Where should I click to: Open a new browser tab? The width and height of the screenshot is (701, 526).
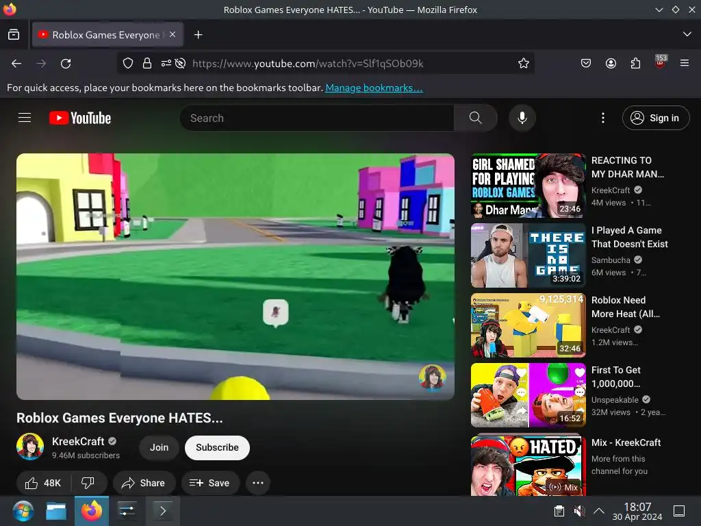tap(198, 34)
